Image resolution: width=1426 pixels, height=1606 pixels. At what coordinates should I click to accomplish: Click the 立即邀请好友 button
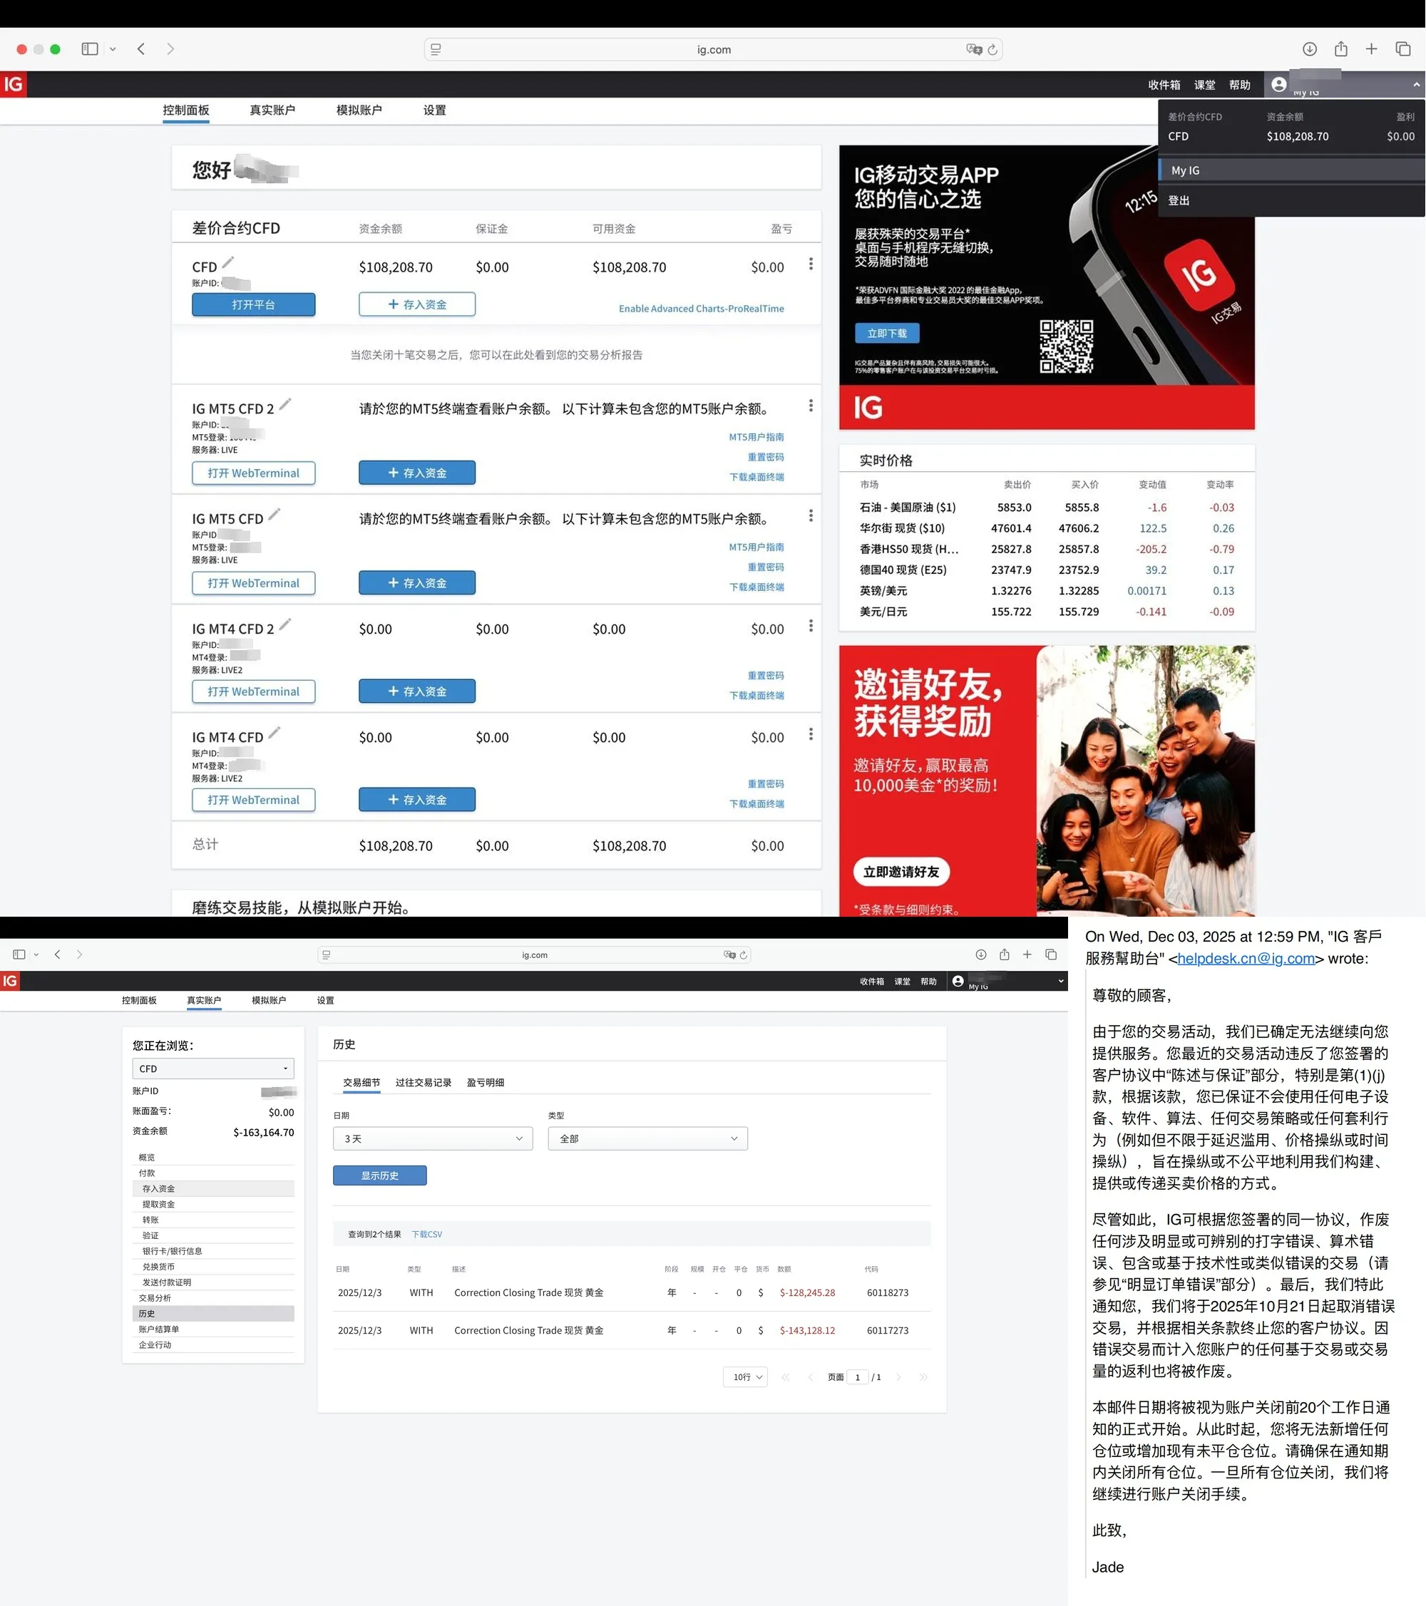(901, 871)
